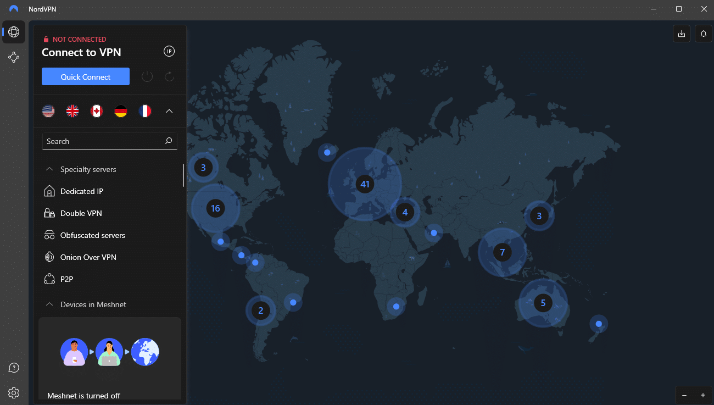Minimize the NordVPN window
The width and height of the screenshot is (714, 405).
pyautogui.click(x=654, y=9)
